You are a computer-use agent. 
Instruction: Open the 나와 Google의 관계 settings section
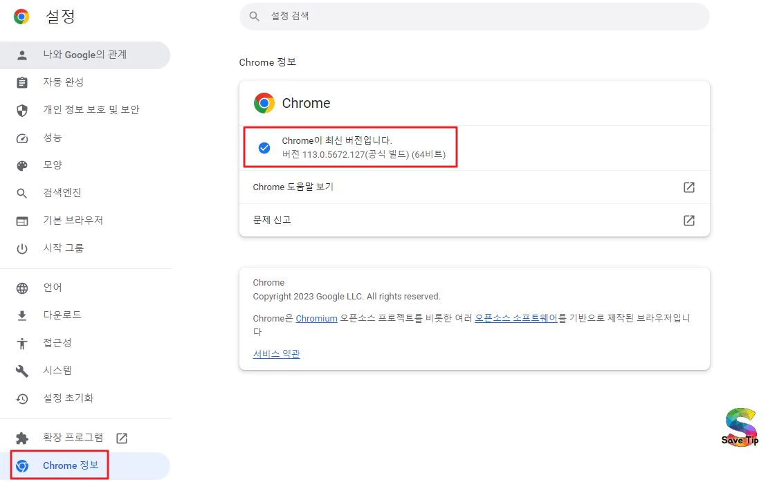pos(85,55)
